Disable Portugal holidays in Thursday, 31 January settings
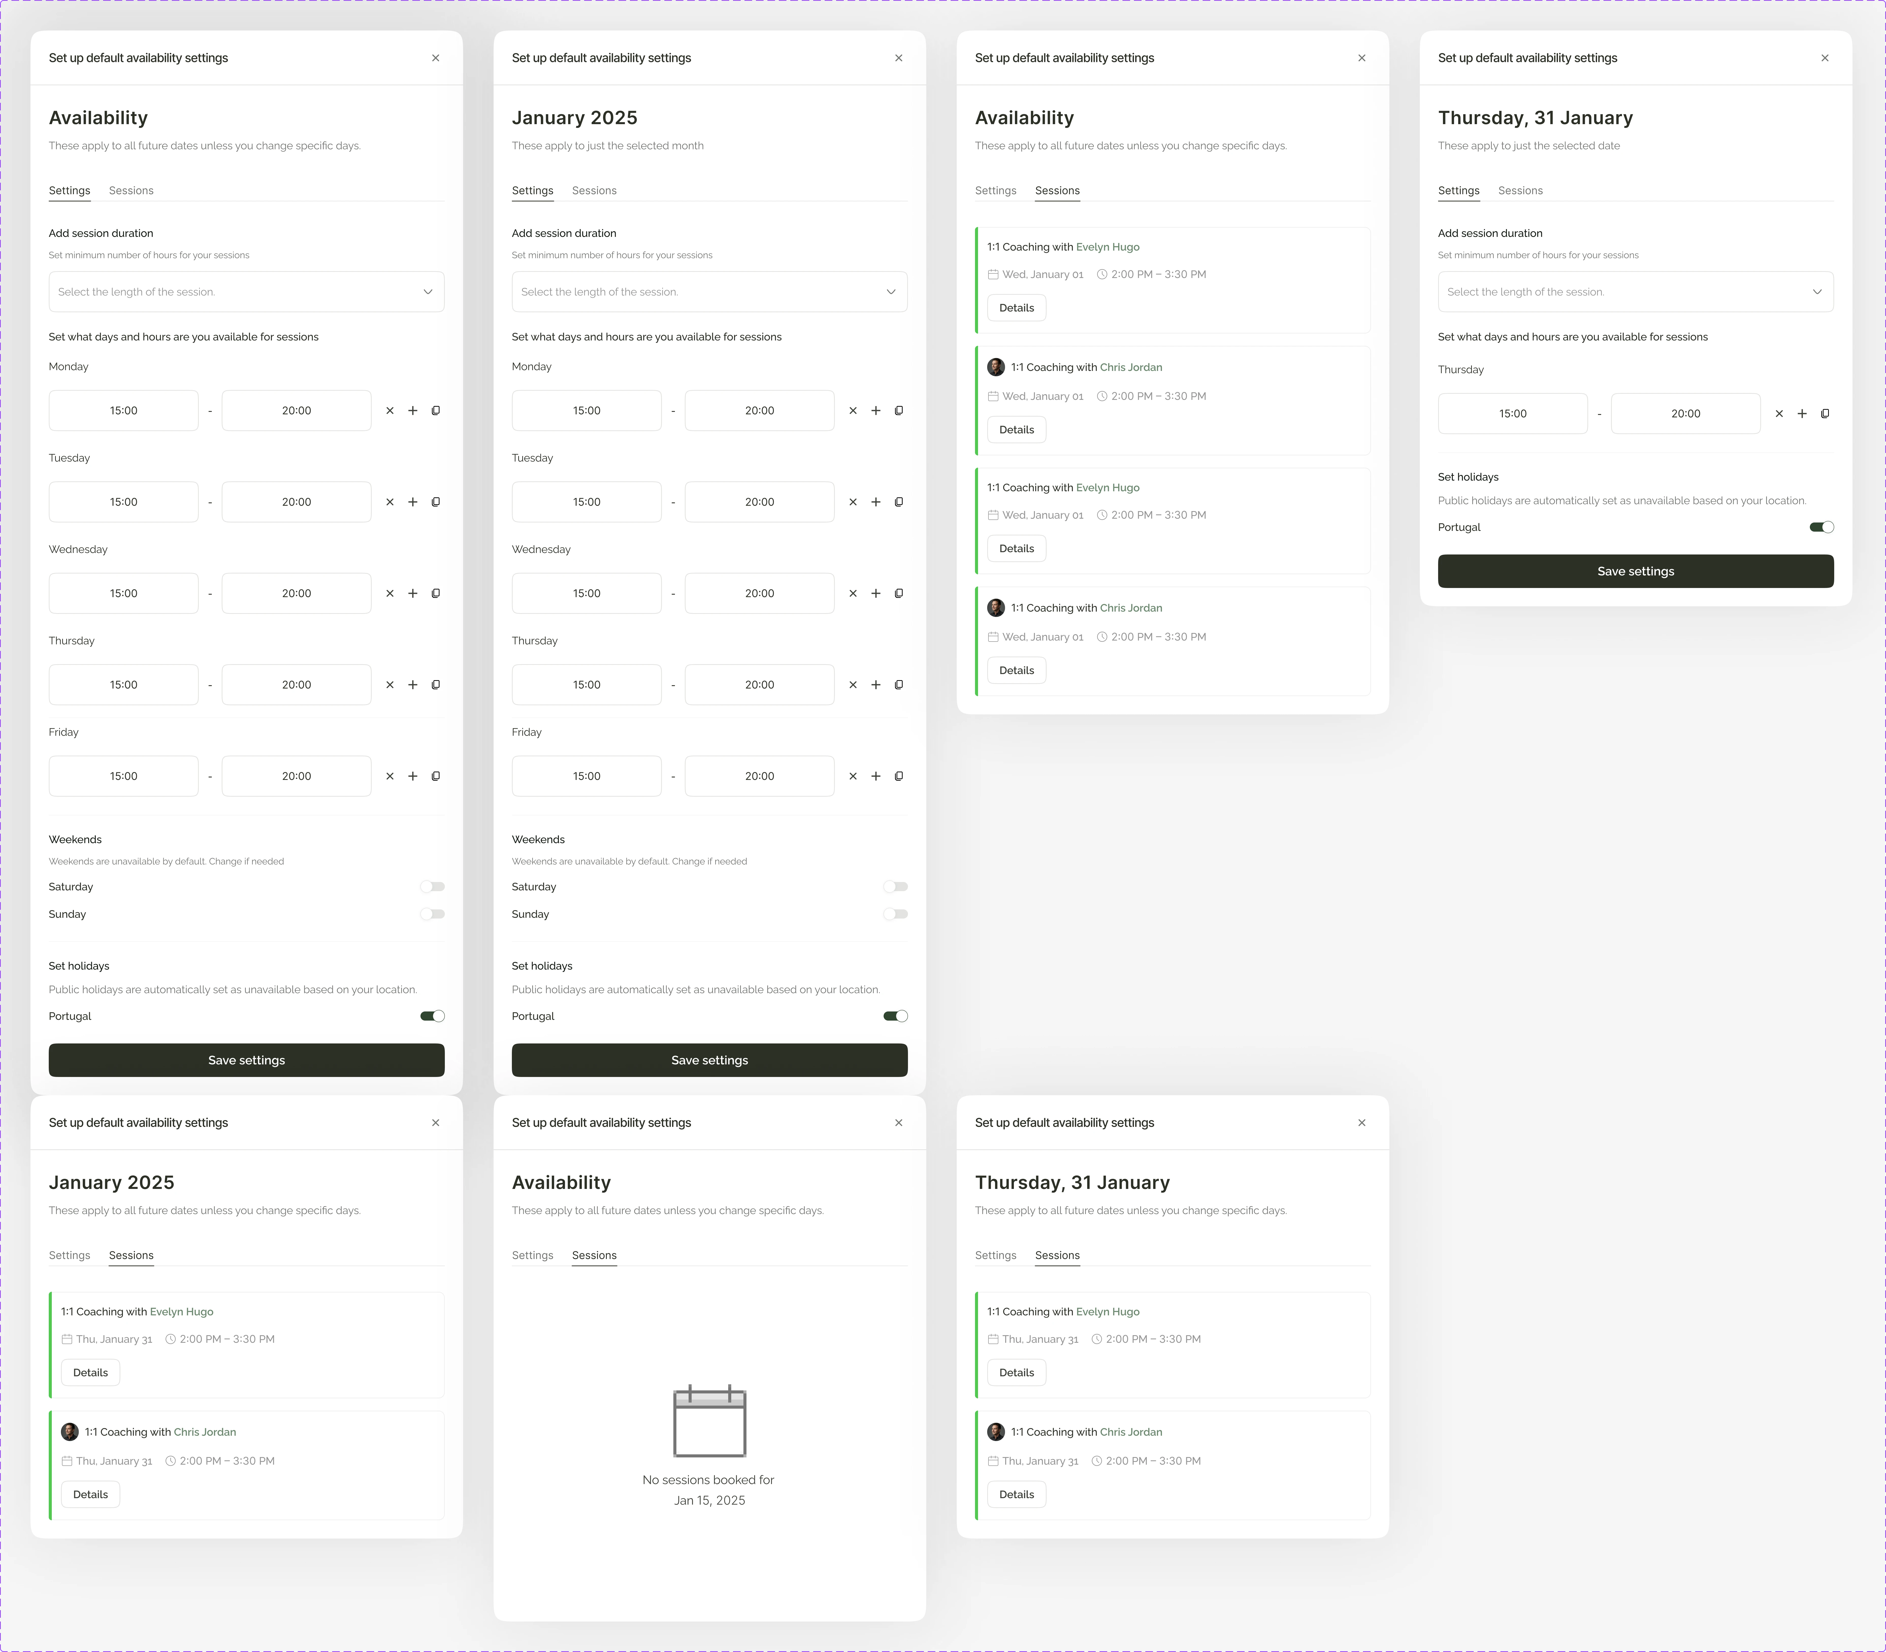Screen dimensions: 1886x1652 [x=1822, y=527]
